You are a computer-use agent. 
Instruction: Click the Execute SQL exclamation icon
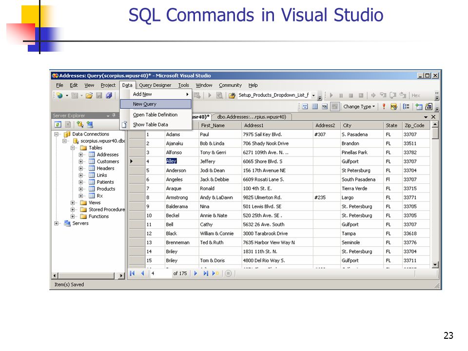point(384,107)
